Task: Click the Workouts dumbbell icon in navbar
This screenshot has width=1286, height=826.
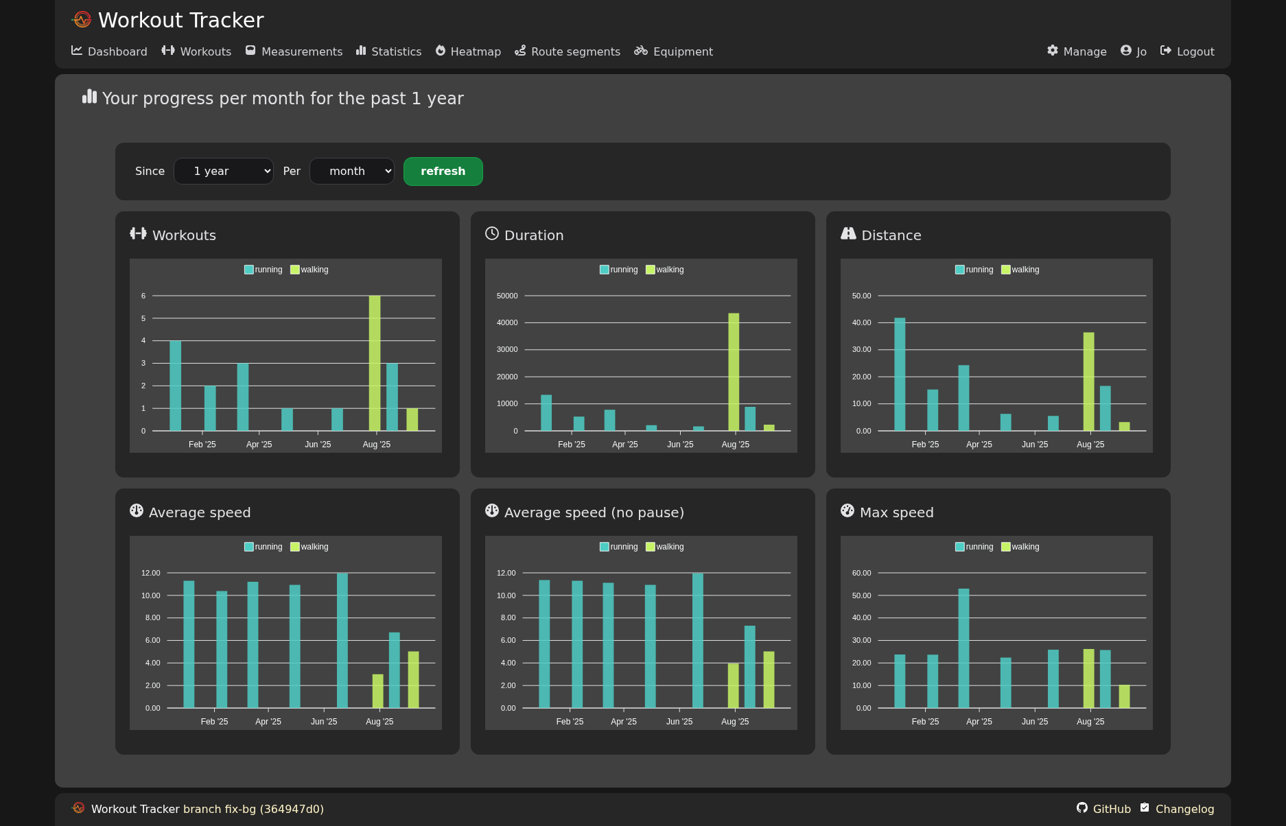Action: [x=168, y=51]
